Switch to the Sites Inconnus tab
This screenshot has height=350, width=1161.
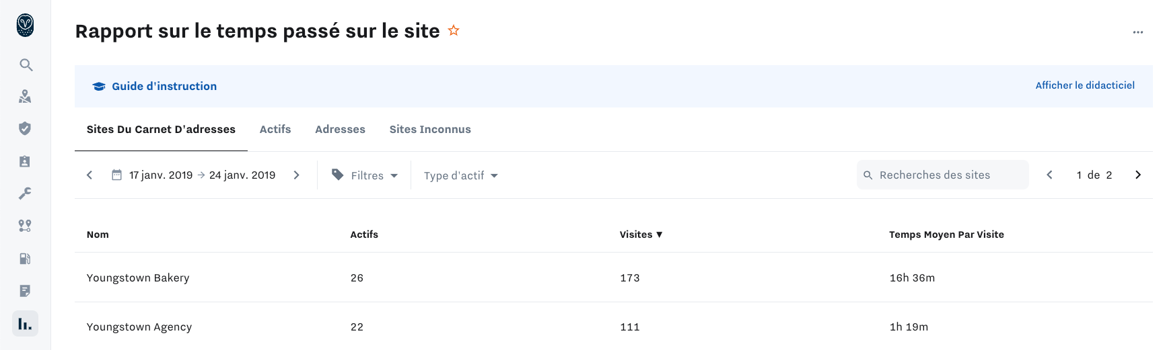[x=430, y=129]
